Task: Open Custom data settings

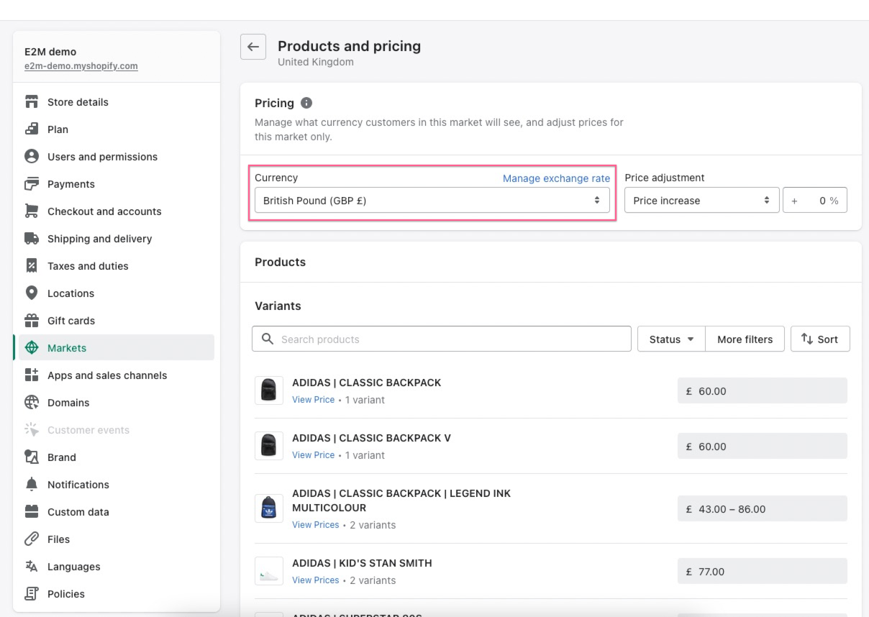Action: [78, 512]
